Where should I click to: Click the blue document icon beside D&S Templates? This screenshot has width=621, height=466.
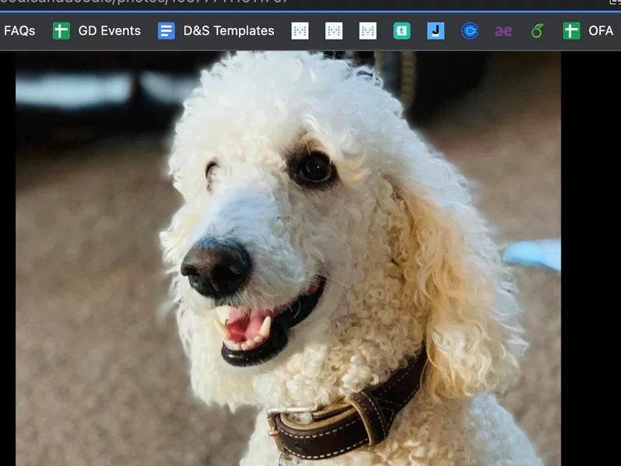(165, 31)
